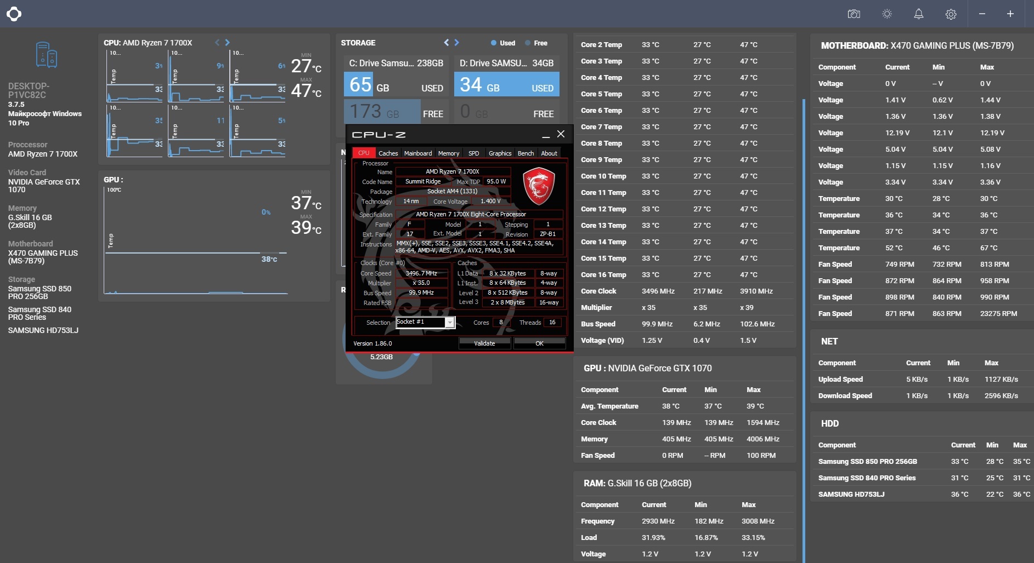Open the Memory tab in CPU-Z
Screen dimensions: 1034x563
pos(449,153)
